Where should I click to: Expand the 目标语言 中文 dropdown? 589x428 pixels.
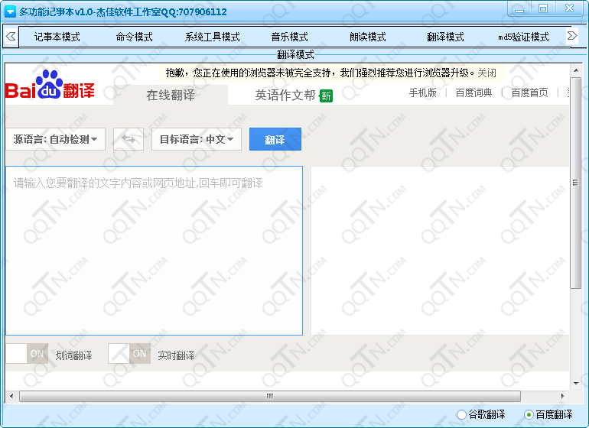click(x=197, y=139)
